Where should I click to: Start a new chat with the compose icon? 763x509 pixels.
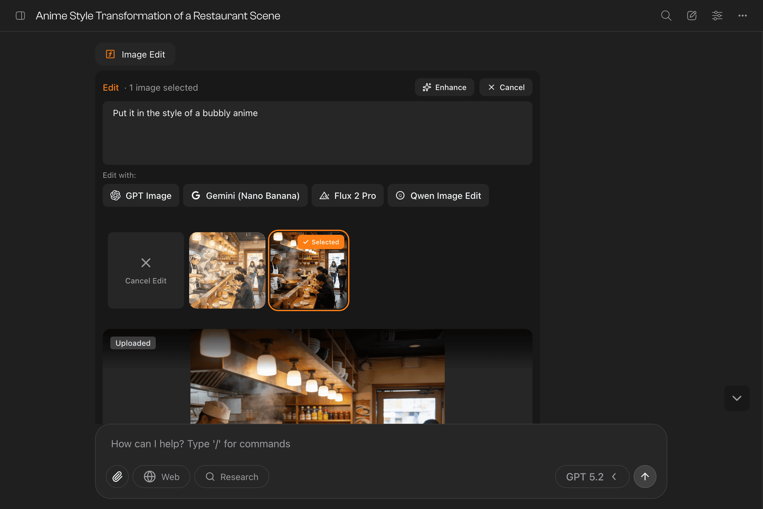point(692,15)
